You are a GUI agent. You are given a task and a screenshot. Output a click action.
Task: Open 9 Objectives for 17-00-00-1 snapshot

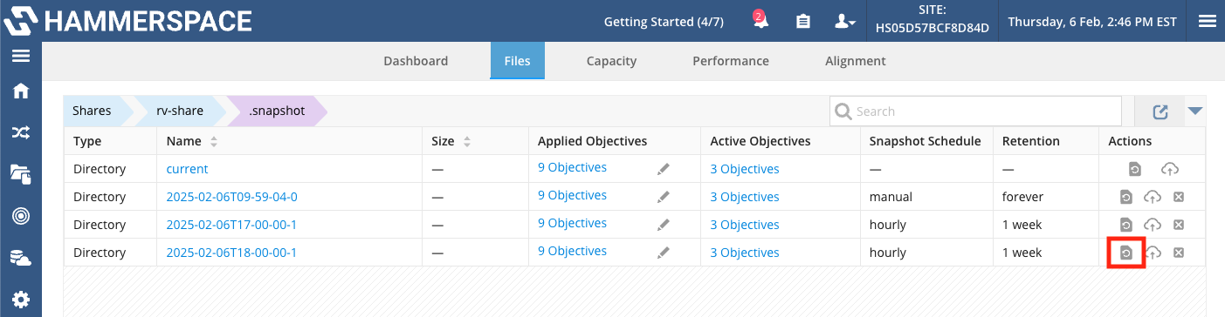[572, 224]
